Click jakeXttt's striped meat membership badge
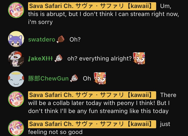188x136 pixels. [x=58, y=58]
